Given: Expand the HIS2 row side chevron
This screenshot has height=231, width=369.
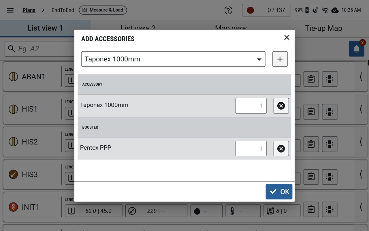Looking at the screenshot, I should click(x=361, y=142).
